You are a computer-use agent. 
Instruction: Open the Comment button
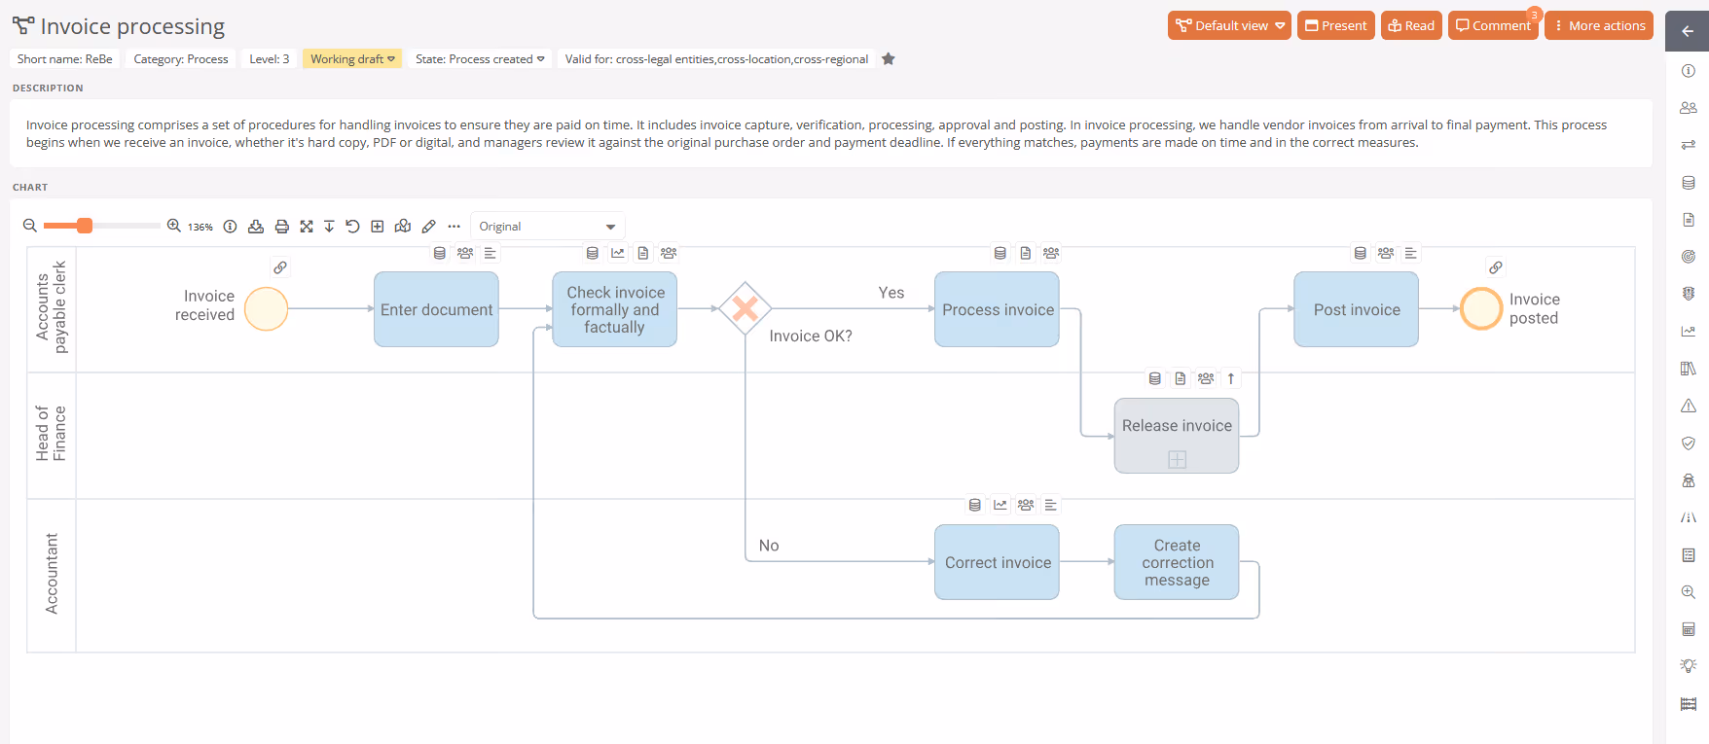tap(1493, 26)
